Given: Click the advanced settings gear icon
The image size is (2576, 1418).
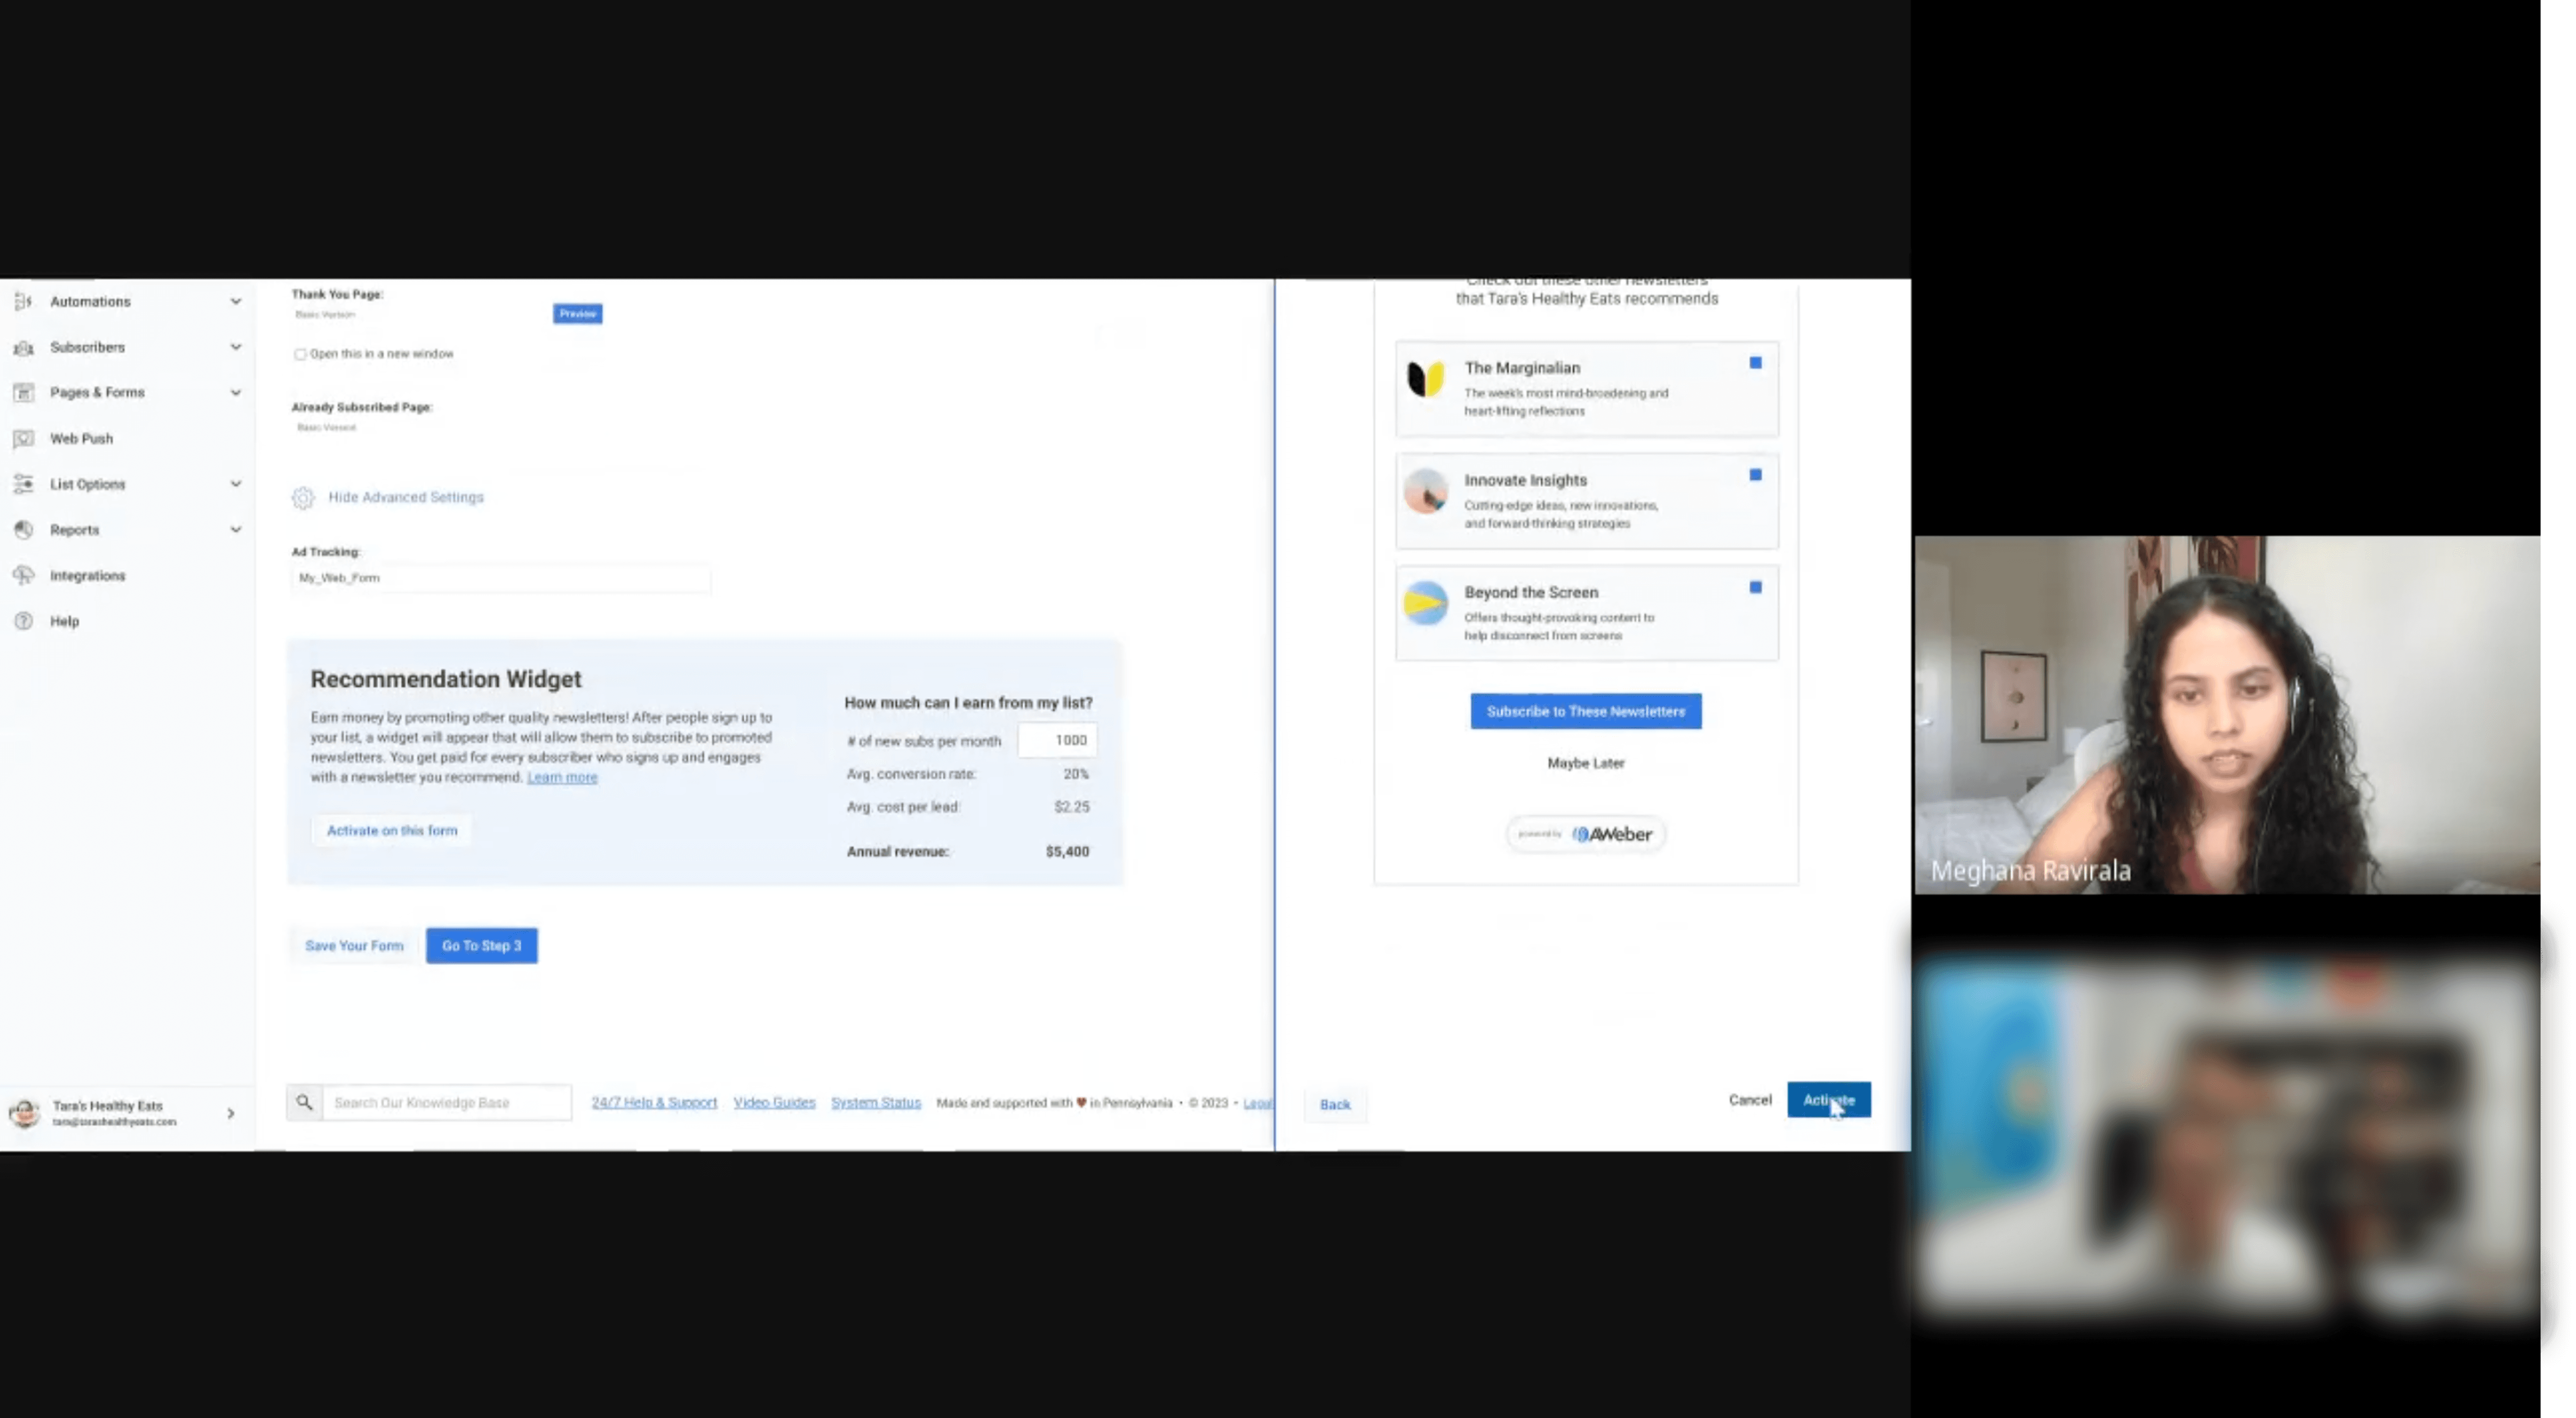Looking at the screenshot, I should coord(303,498).
